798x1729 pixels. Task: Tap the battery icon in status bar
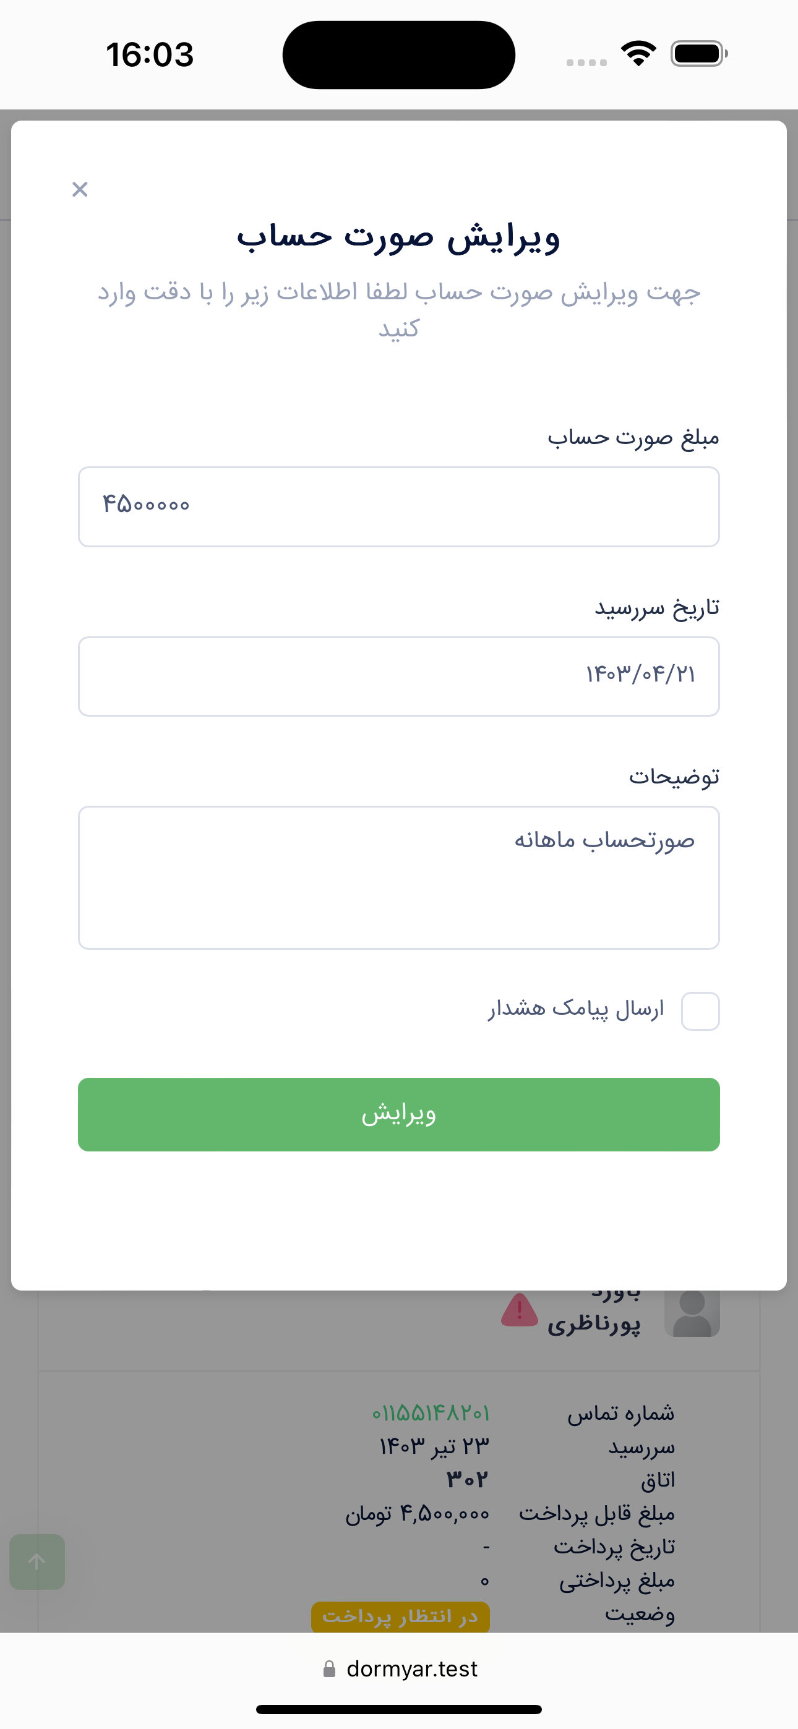[698, 54]
